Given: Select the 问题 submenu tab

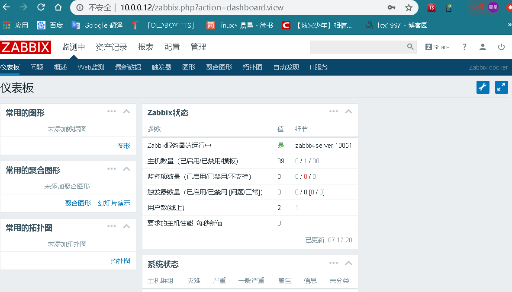Looking at the screenshot, I should 37,67.
